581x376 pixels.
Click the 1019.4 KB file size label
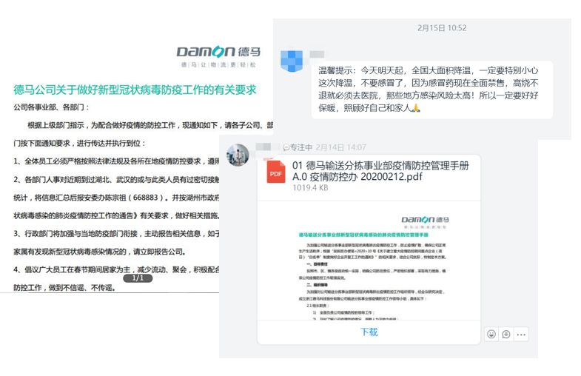click(309, 188)
